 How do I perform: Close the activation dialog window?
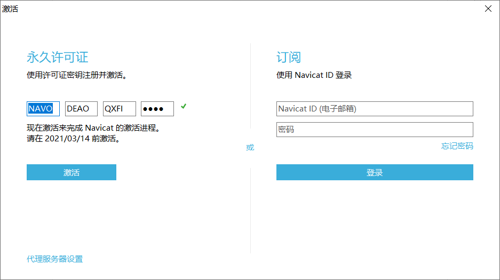click(x=488, y=9)
